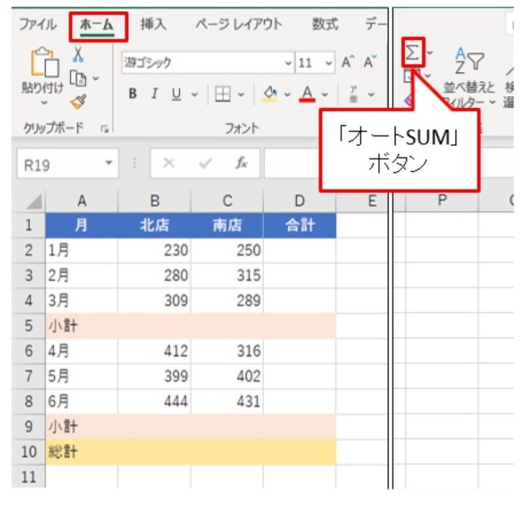Viewport: 523px width, 507px height.
Task: Open the ファイル menu
Action: coord(37,25)
